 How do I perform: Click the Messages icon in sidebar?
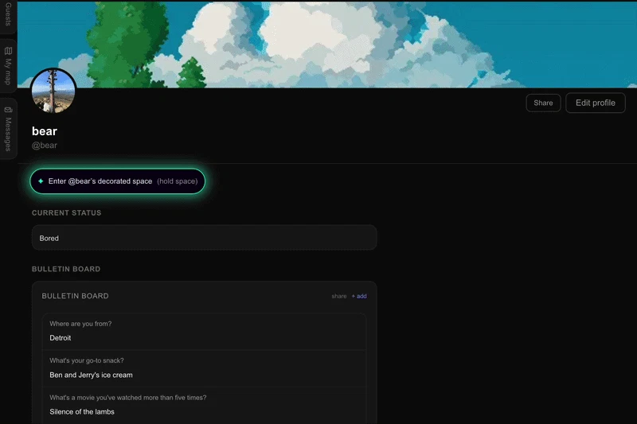(x=8, y=110)
